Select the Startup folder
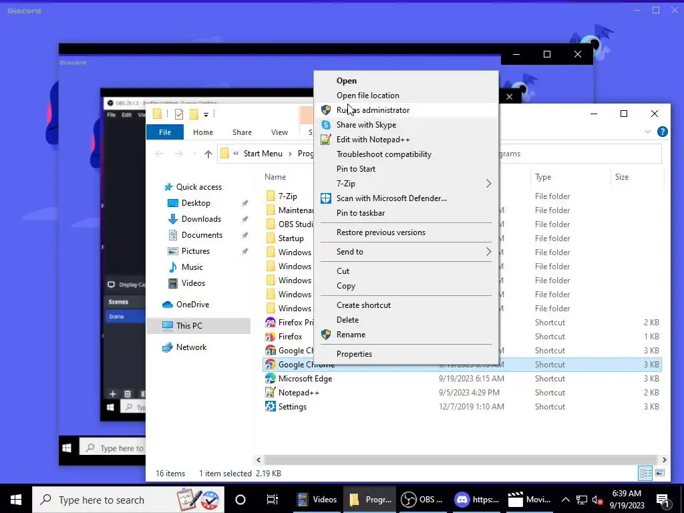 pyautogui.click(x=291, y=238)
